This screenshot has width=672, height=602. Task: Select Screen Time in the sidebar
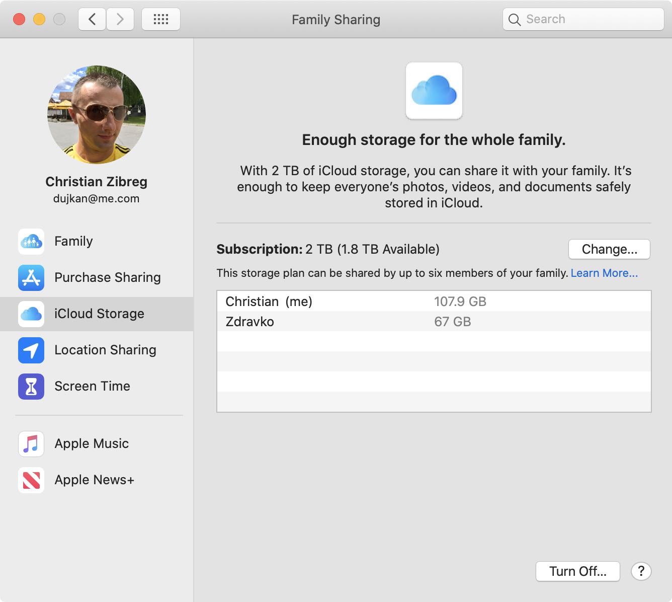tap(92, 386)
